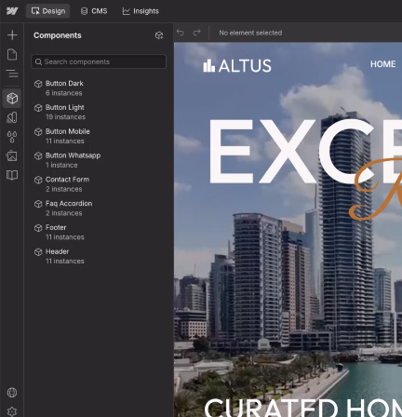Open the Assets image icon
The image size is (402, 417).
[12, 155]
